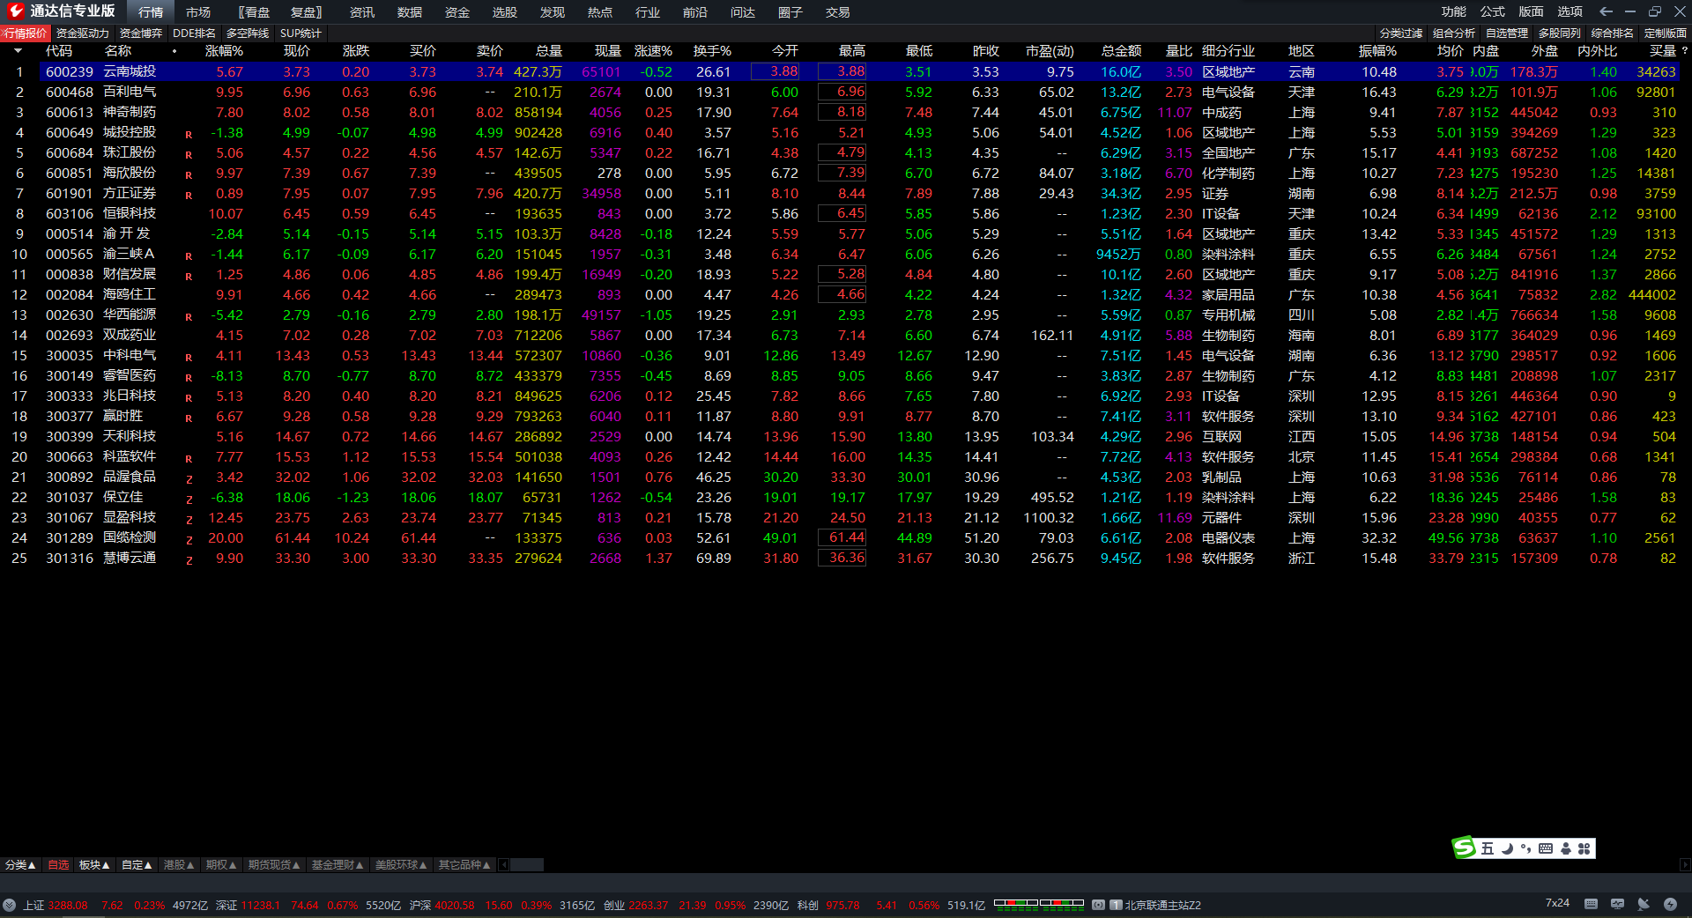Click the 多股同列 button

(1560, 33)
